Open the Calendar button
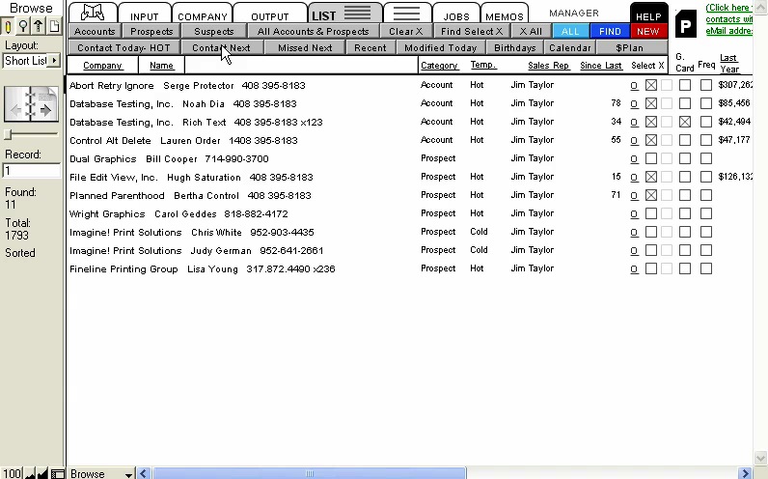 pyautogui.click(x=569, y=48)
